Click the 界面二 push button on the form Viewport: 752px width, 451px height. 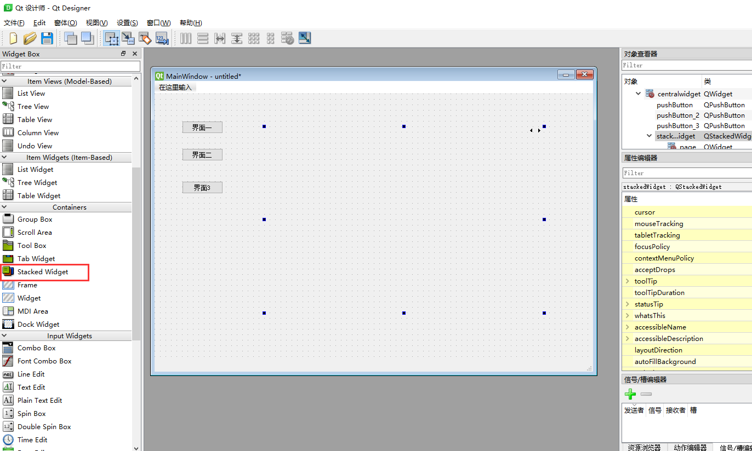(x=202, y=154)
